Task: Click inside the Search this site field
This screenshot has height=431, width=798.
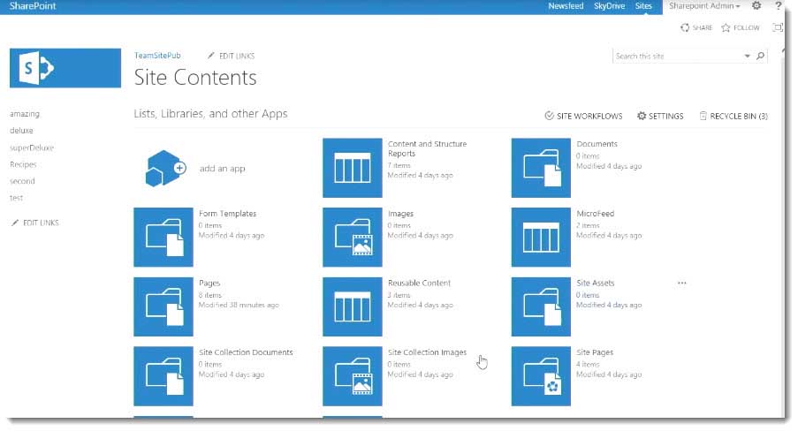Action: 676,56
